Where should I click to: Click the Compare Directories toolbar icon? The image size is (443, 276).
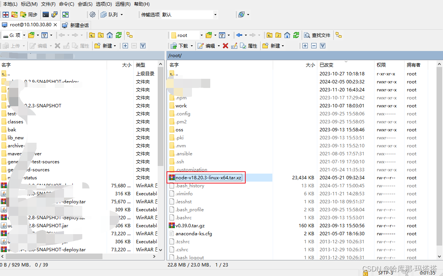tap(6, 15)
